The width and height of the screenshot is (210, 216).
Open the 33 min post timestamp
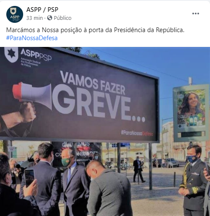click(35, 18)
